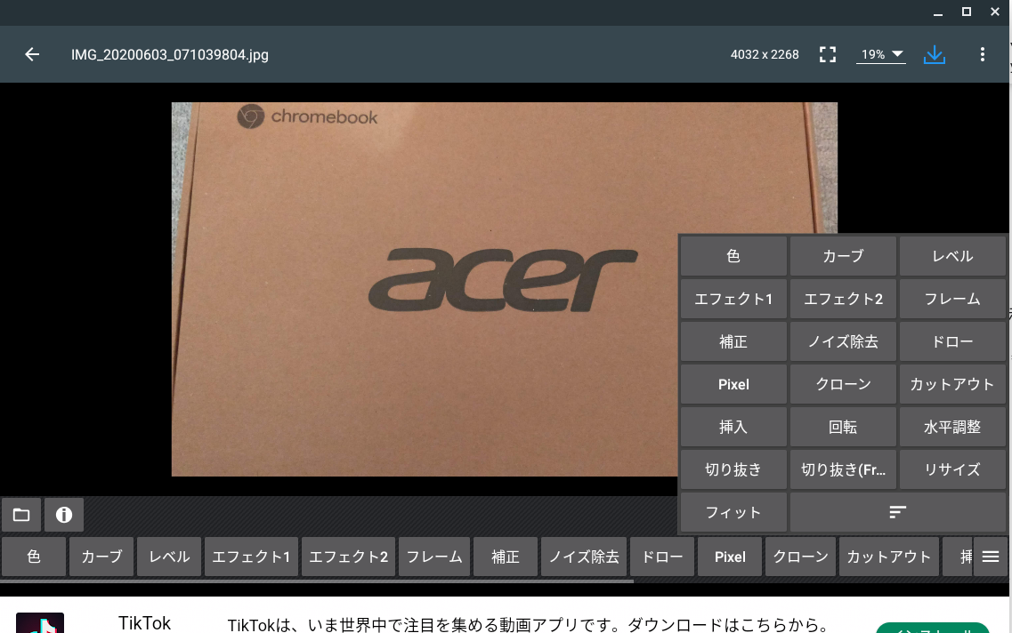Click the filename IMG_20200603_071039804.jpg
1012x633 pixels.
pos(170,55)
